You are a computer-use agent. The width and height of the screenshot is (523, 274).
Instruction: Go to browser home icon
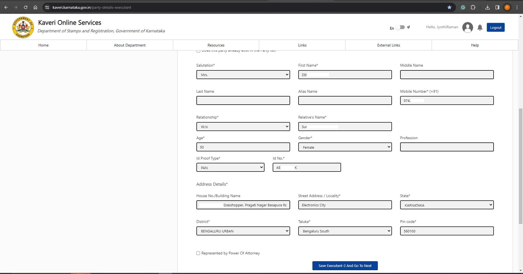(35, 7)
